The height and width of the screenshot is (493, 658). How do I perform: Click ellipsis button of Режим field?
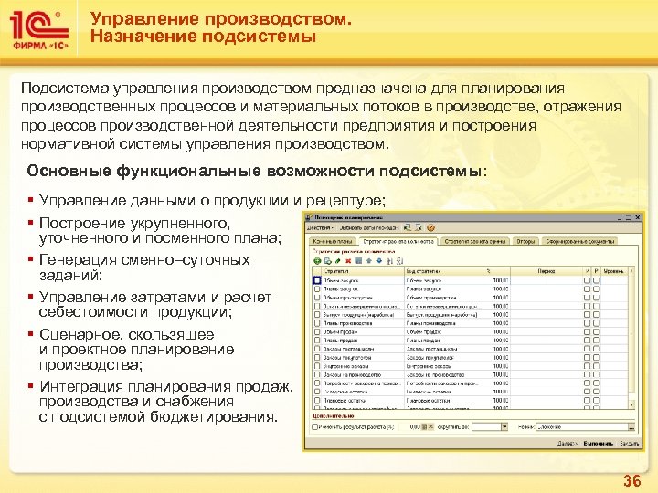pyautogui.click(x=631, y=426)
